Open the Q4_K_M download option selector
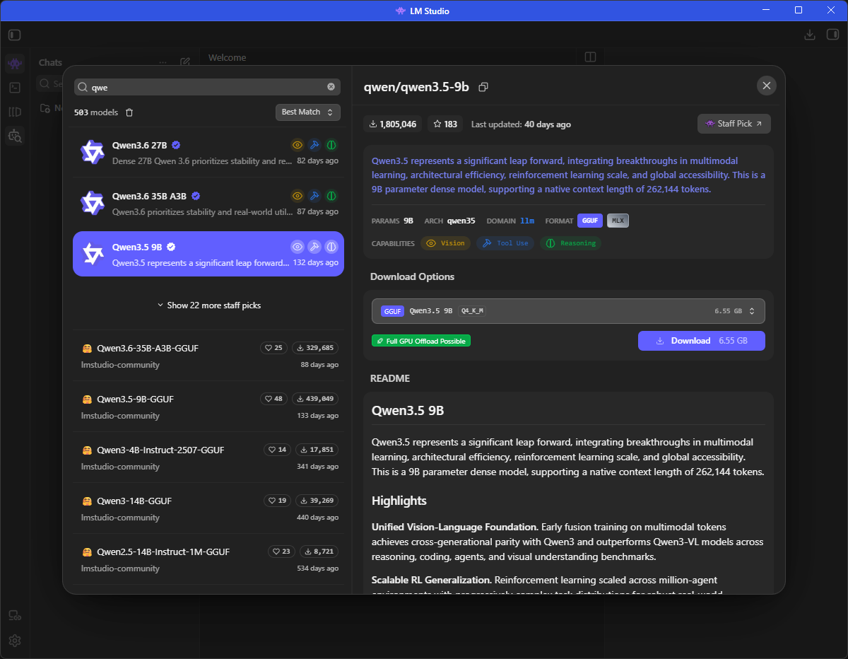 568,311
